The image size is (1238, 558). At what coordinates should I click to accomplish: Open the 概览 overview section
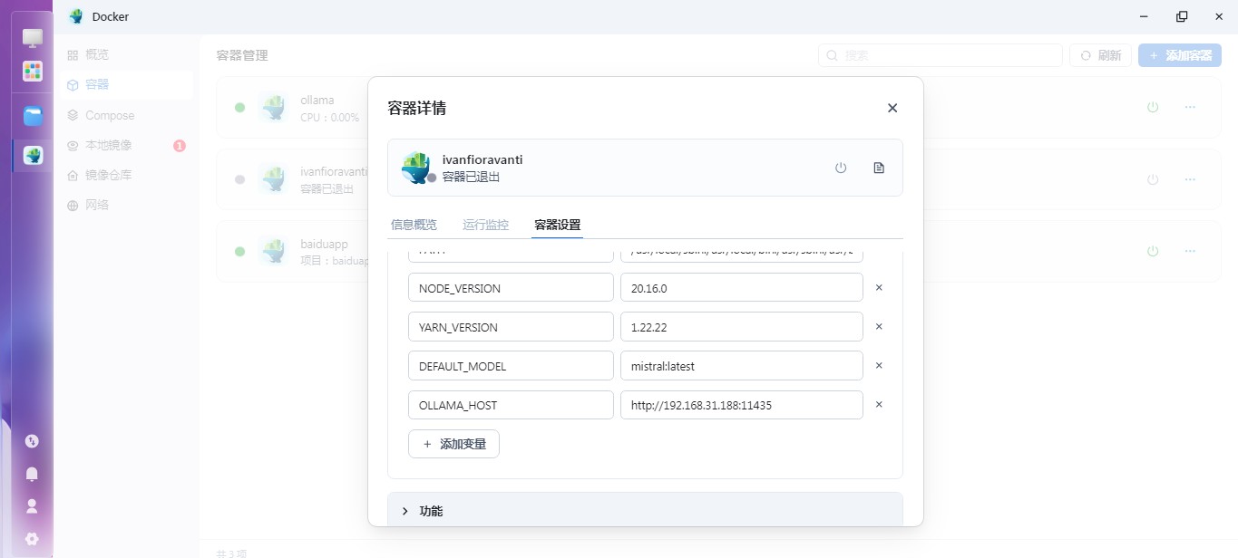click(x=127, y=54)
